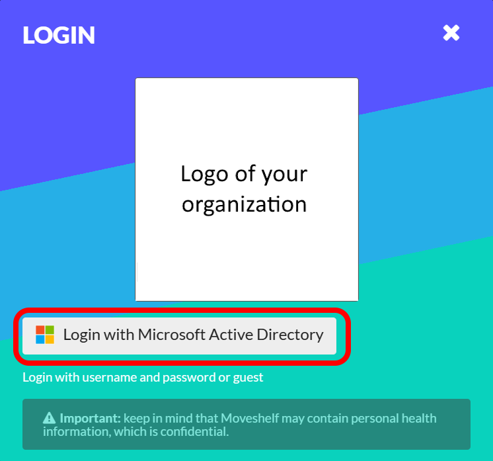Dismiss the login panel via white cross icon
Image resolution: width=493 pixels, height=461 pixels.
[451, 33]
